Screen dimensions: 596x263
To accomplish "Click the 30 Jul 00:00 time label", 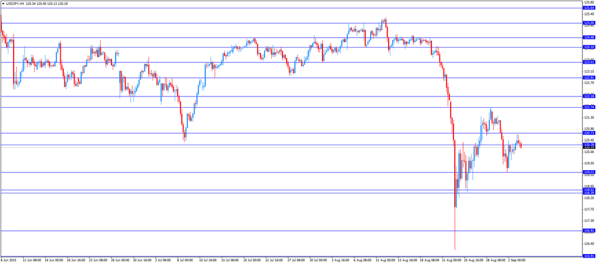I will [x=318, y=261].
